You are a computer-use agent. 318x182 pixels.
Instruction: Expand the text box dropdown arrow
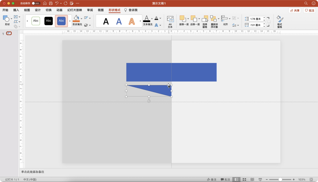tap(19, 17)
